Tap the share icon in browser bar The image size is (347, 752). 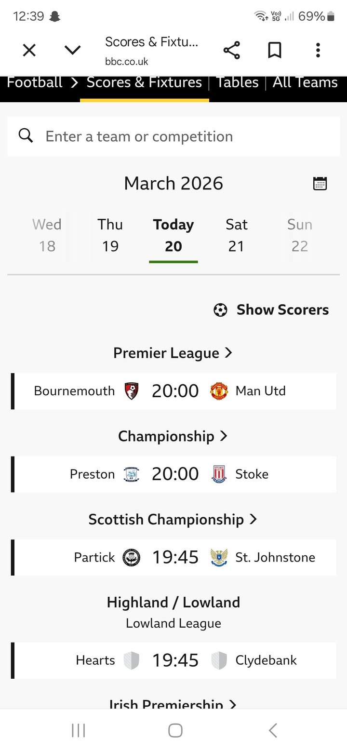(231, 50)
